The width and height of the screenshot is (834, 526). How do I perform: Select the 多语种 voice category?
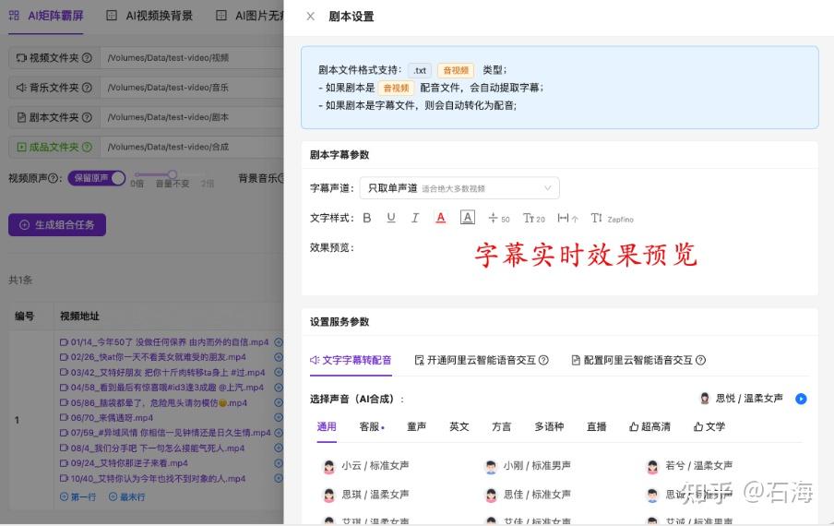(549, 426)
